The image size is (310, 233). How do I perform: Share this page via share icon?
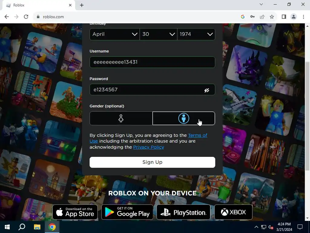pyautogui.click(x=262, y=17)
